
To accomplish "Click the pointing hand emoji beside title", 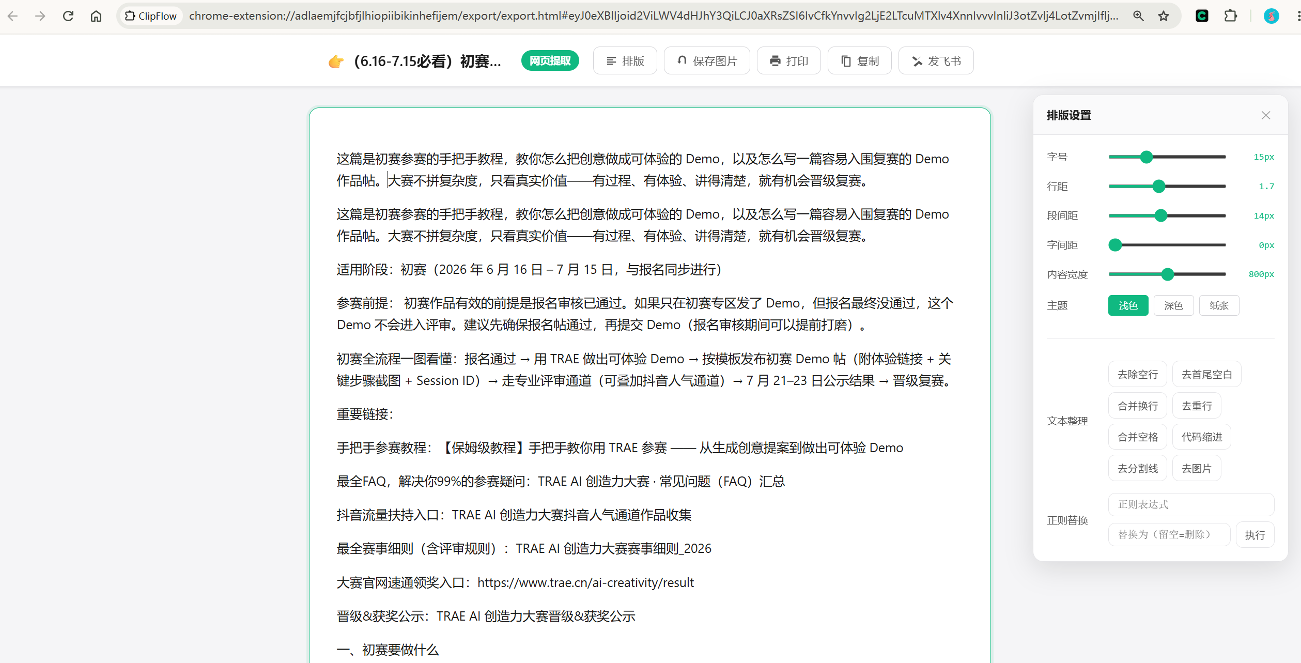I will point(336,61).
